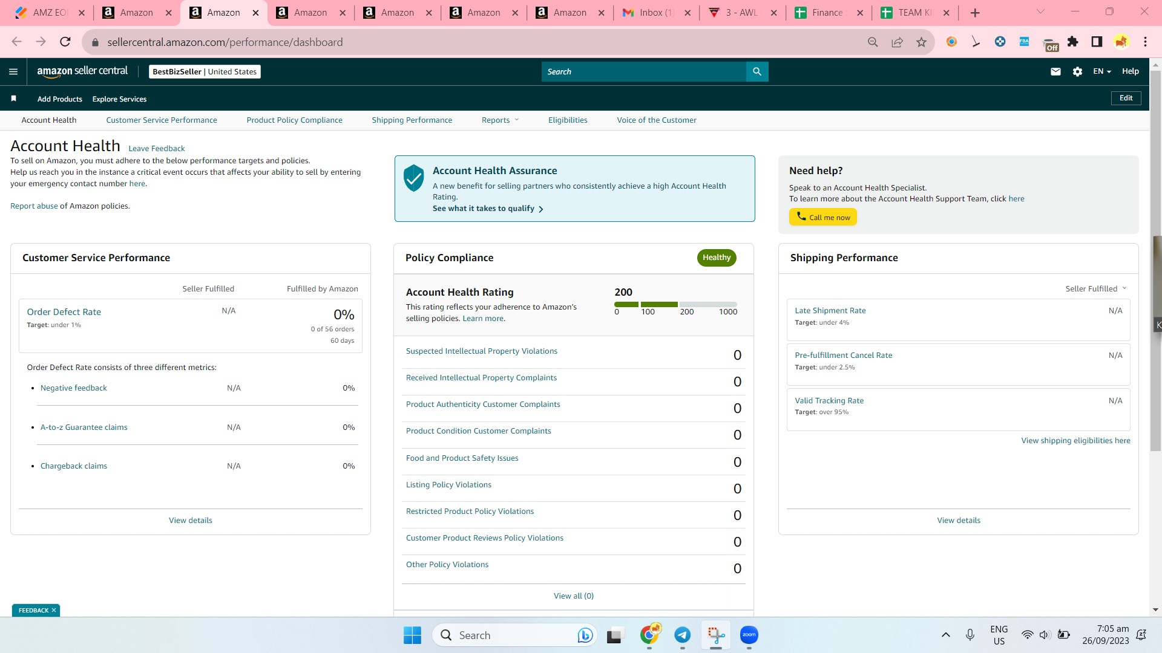Viewport: 1162px width, 653px height.
Task: Open the Chrome extensions puzzle icon
Action: (x=1073, y=42)
